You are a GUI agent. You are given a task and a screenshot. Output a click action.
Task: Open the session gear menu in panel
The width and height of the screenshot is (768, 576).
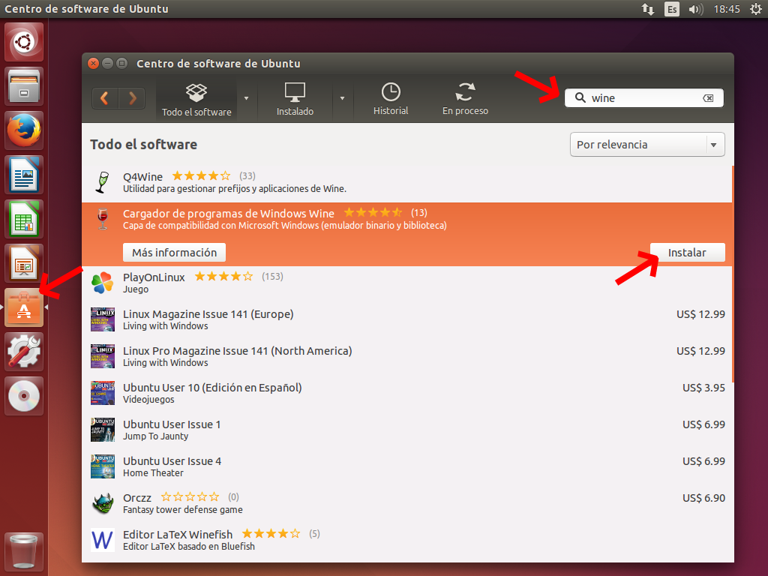click(x=756, y=9)
